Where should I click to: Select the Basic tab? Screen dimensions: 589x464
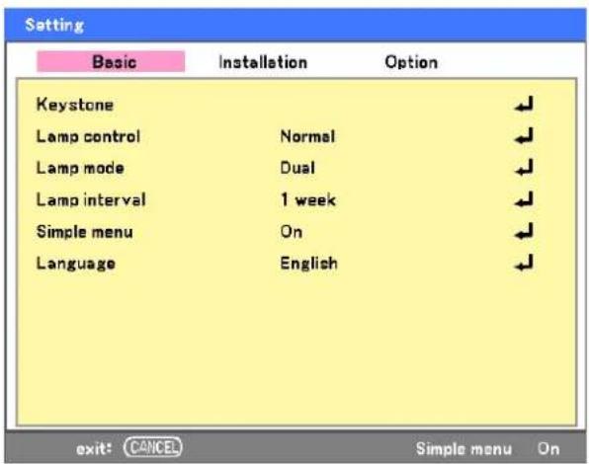tap(111, 61)
